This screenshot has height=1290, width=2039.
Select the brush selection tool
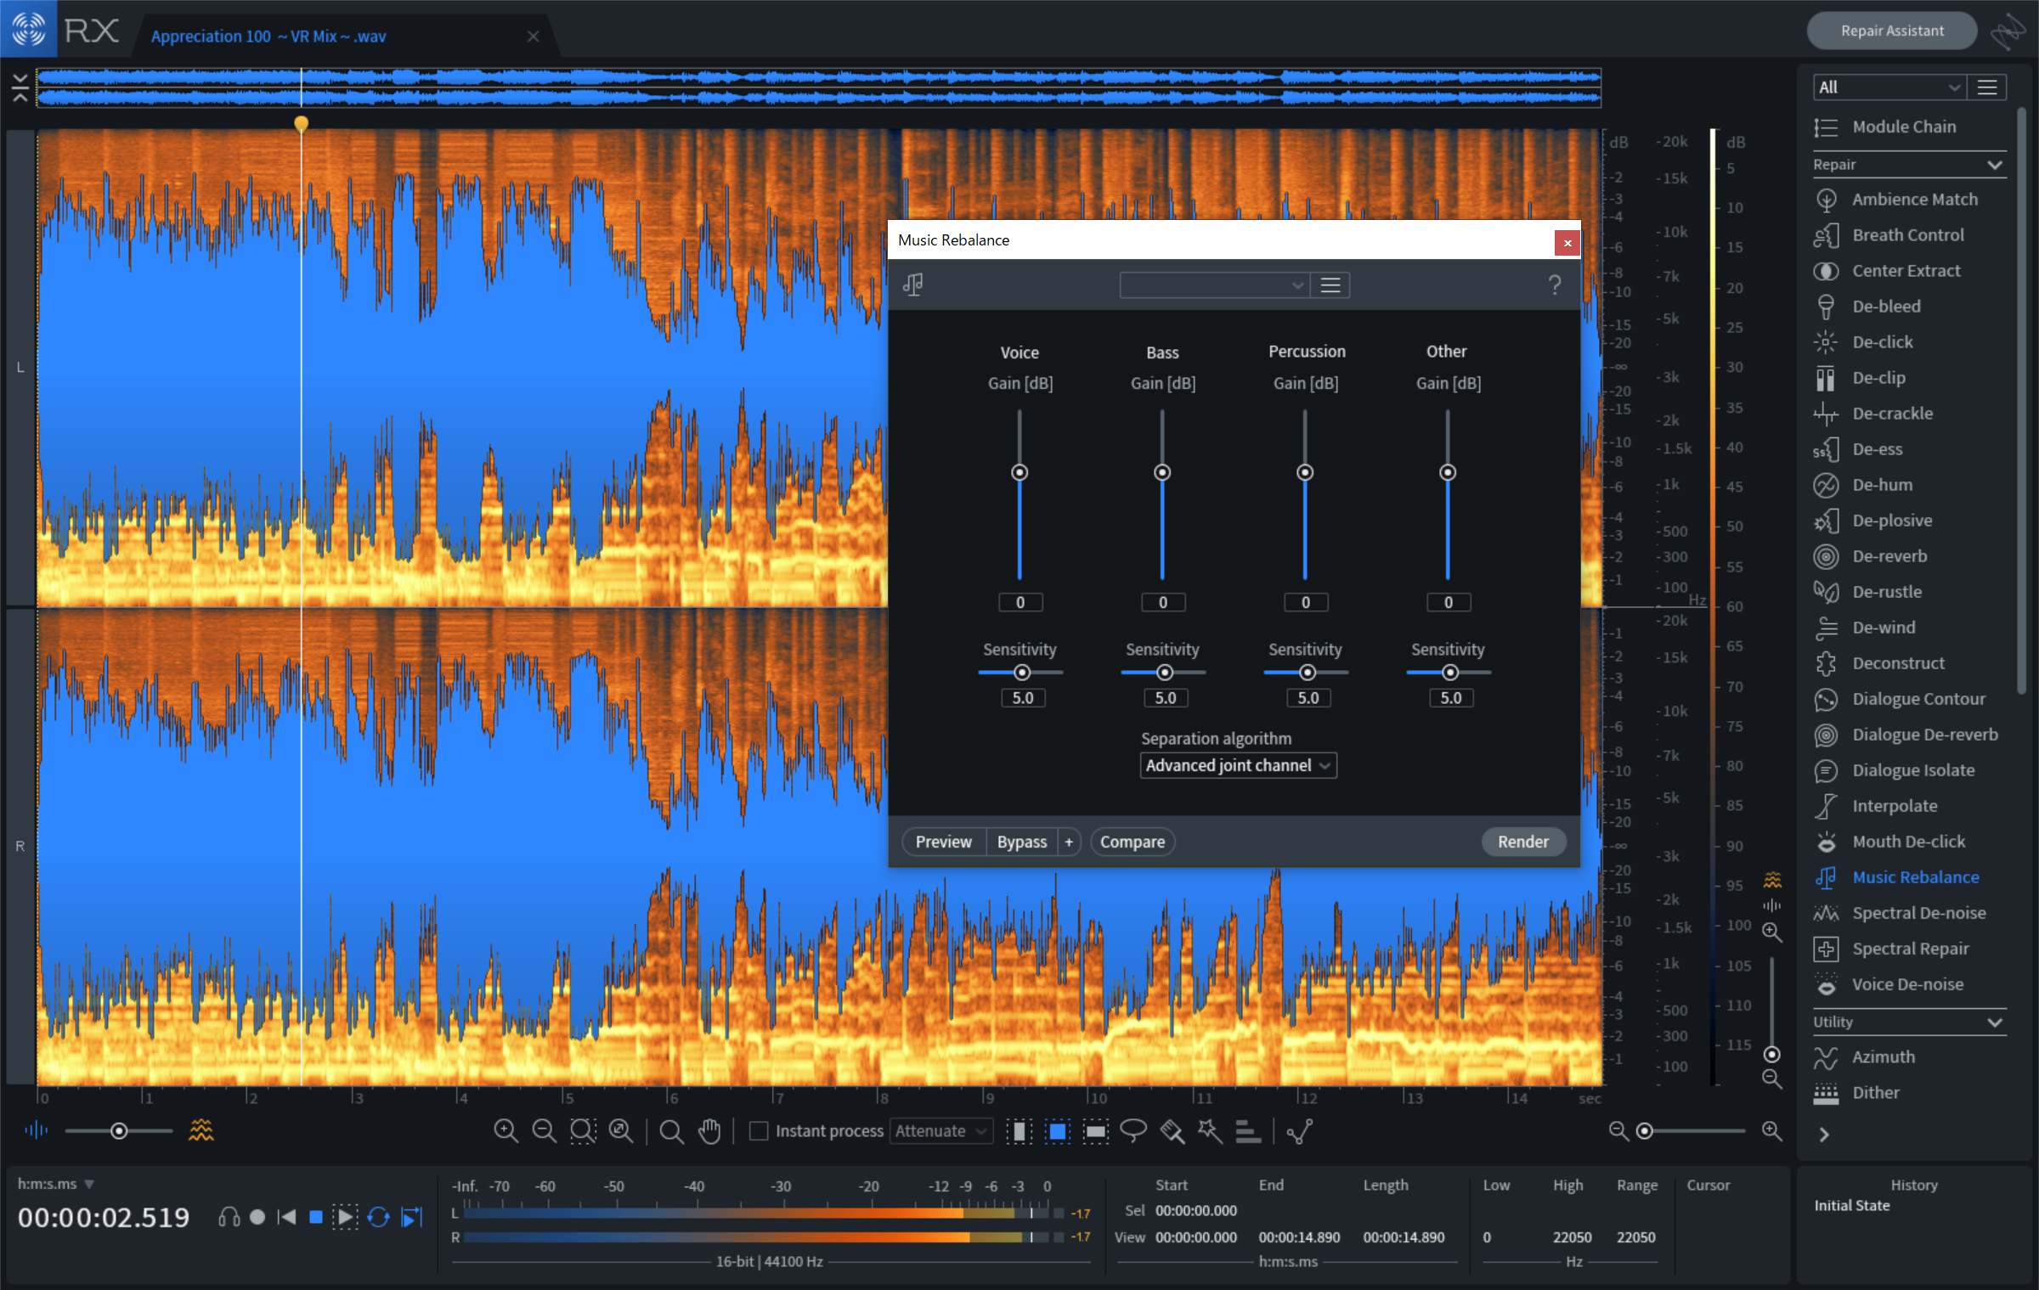pyautogui.click(x=1172, y=1131)
